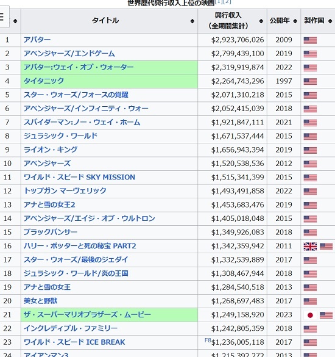The width and height of the screenshot is (335, 357).
Task: Sort table by rank column arrows
Action: point(15,21)
